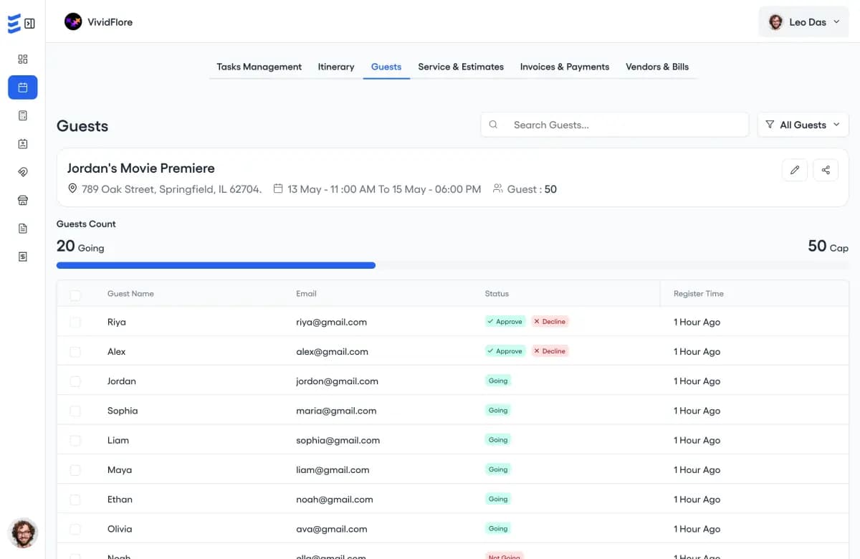This screenshot has height=559, width=860.
Task: Select the contacts badge icon in sidebar
Action: [22, 143]
